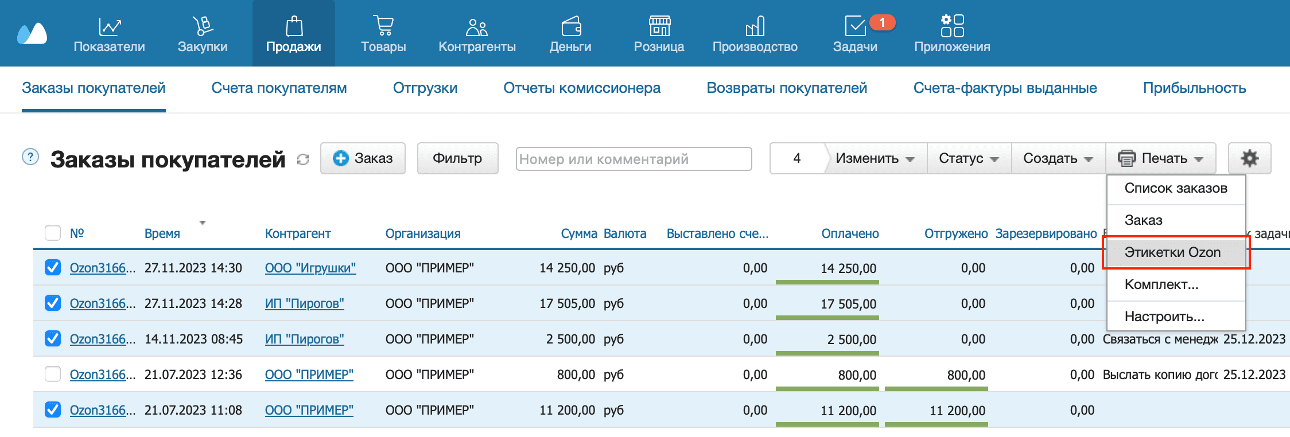
Task: Create new order with Заказ button
Action: pos(363,158)
